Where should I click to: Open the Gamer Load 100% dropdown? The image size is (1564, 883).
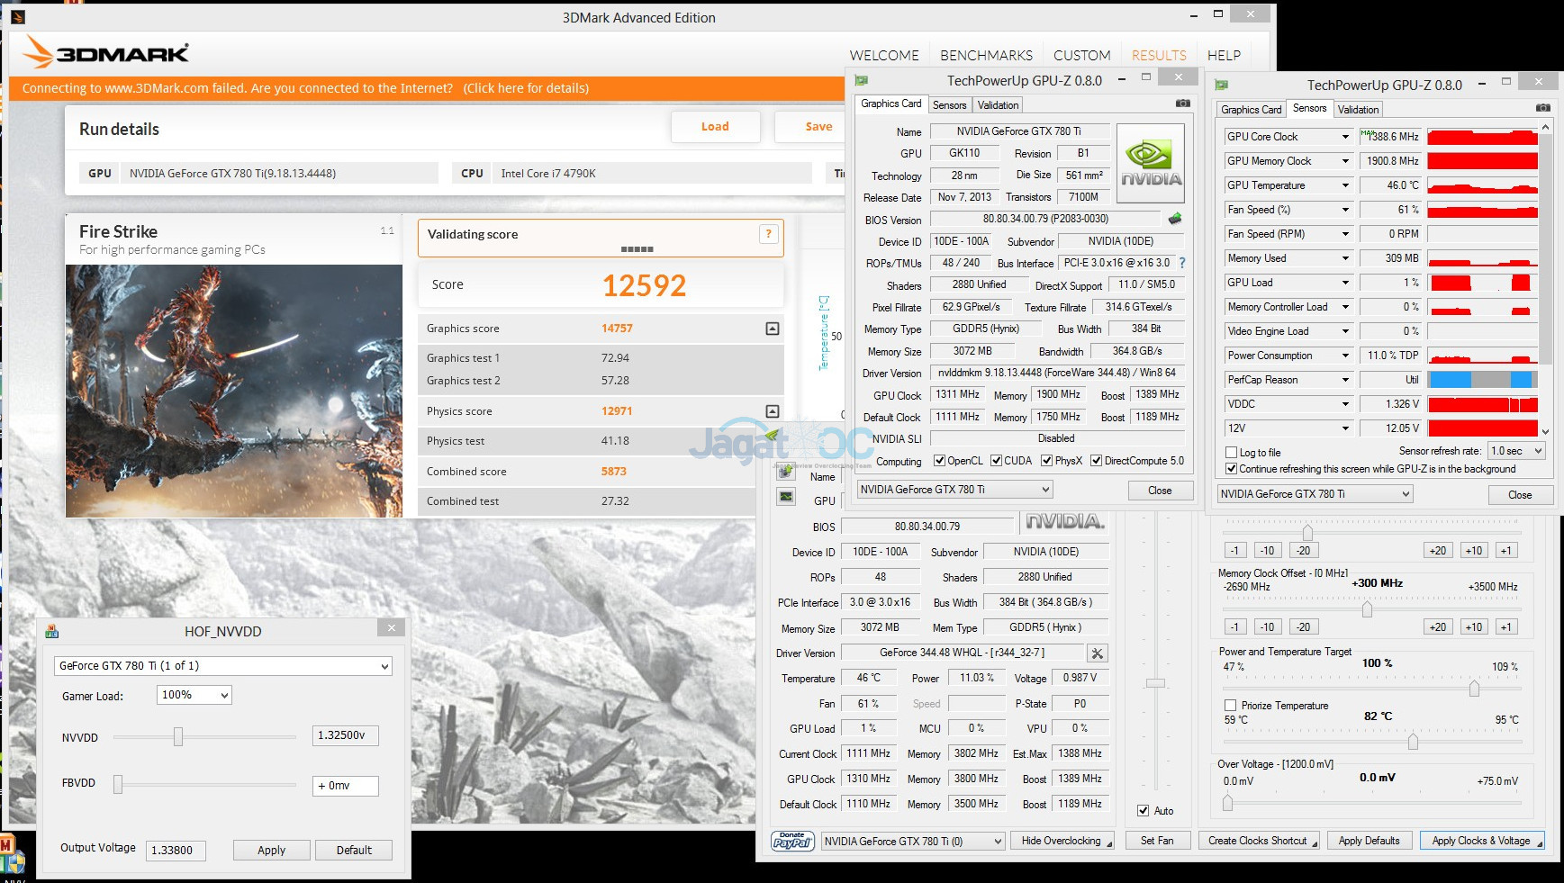pos(194,695)
